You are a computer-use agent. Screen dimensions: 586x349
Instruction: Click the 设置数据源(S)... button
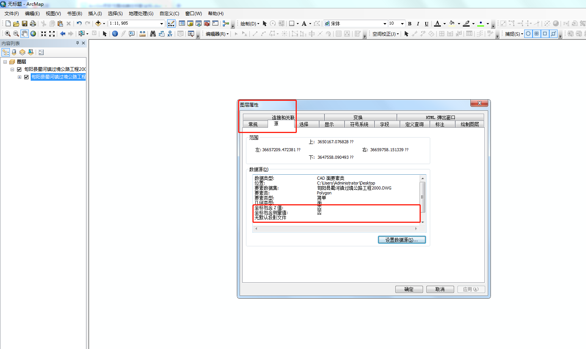401,240
